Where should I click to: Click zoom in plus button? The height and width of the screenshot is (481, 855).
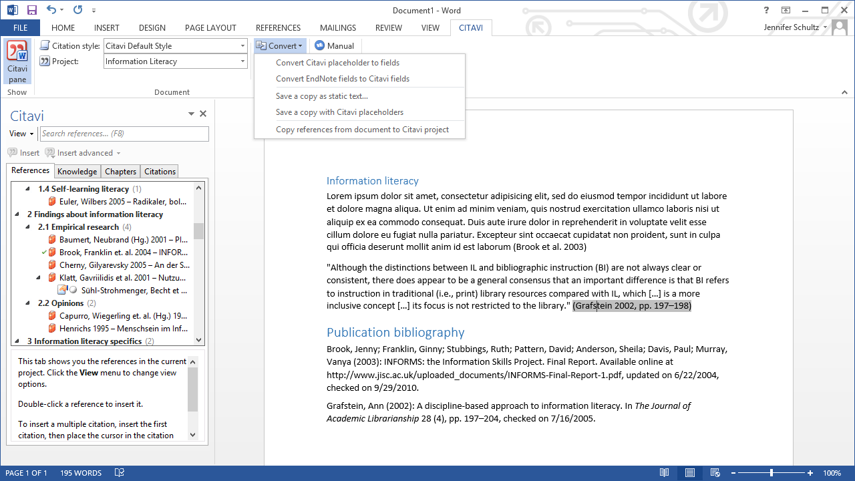point(810,473)
